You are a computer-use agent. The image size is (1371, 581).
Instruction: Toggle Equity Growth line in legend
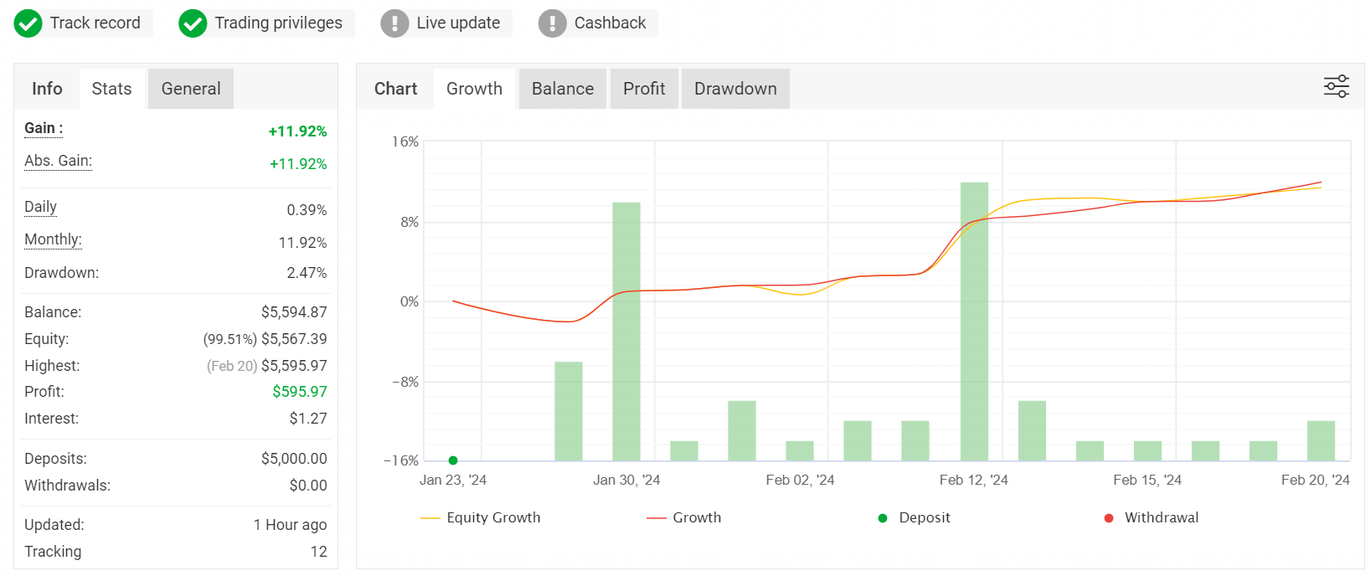pyautogui.click(x=430, y=518)
